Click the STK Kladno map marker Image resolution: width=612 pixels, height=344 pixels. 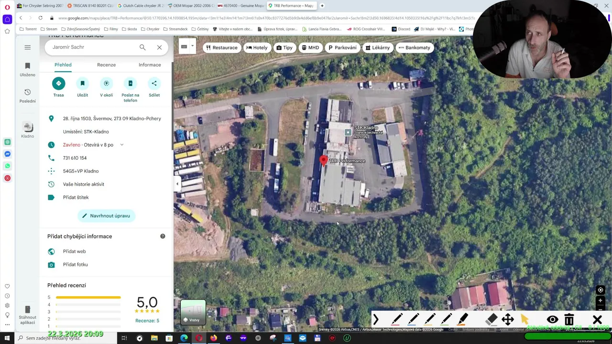pyautogui.click(x=348, y=132)
